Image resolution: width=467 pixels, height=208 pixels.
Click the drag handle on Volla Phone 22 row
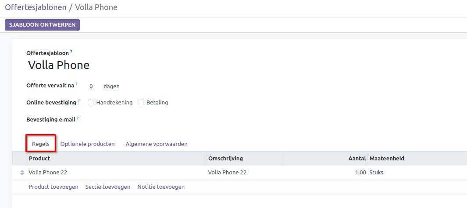(x=22, y=173)
